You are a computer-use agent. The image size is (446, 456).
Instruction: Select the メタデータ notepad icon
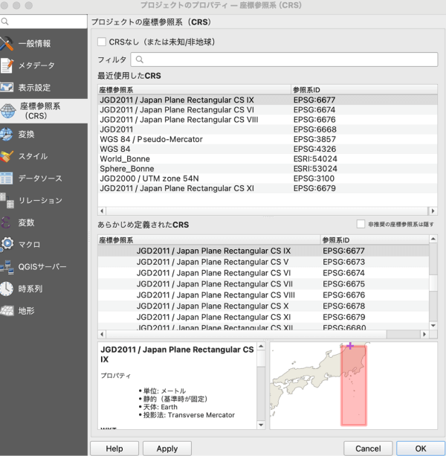7,66
